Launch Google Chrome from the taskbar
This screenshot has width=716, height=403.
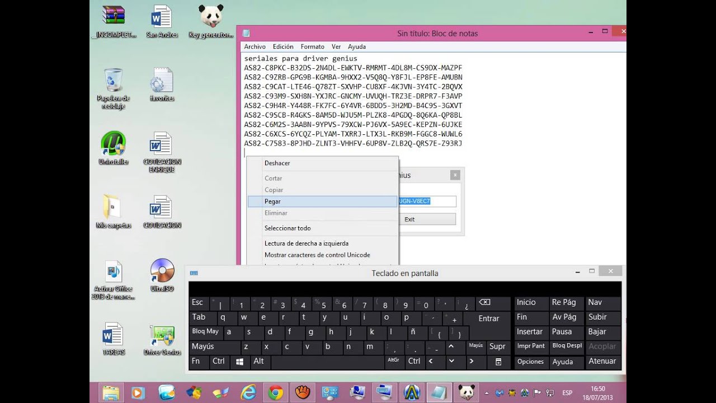pos(275,393)
